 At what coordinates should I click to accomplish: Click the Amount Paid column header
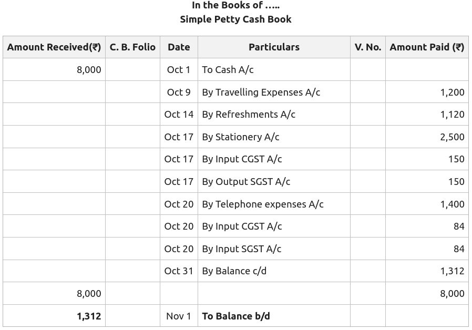pyautogui.click(x=427, y=47)
